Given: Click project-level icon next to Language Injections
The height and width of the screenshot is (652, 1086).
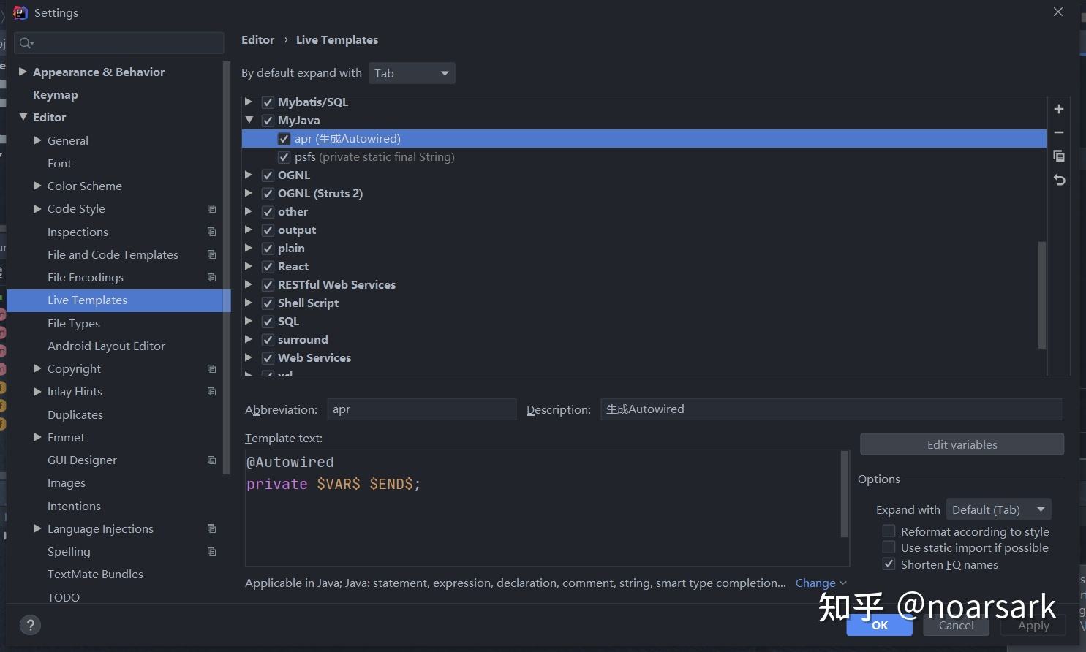Looking at the screenshot, I should (211, 528).
